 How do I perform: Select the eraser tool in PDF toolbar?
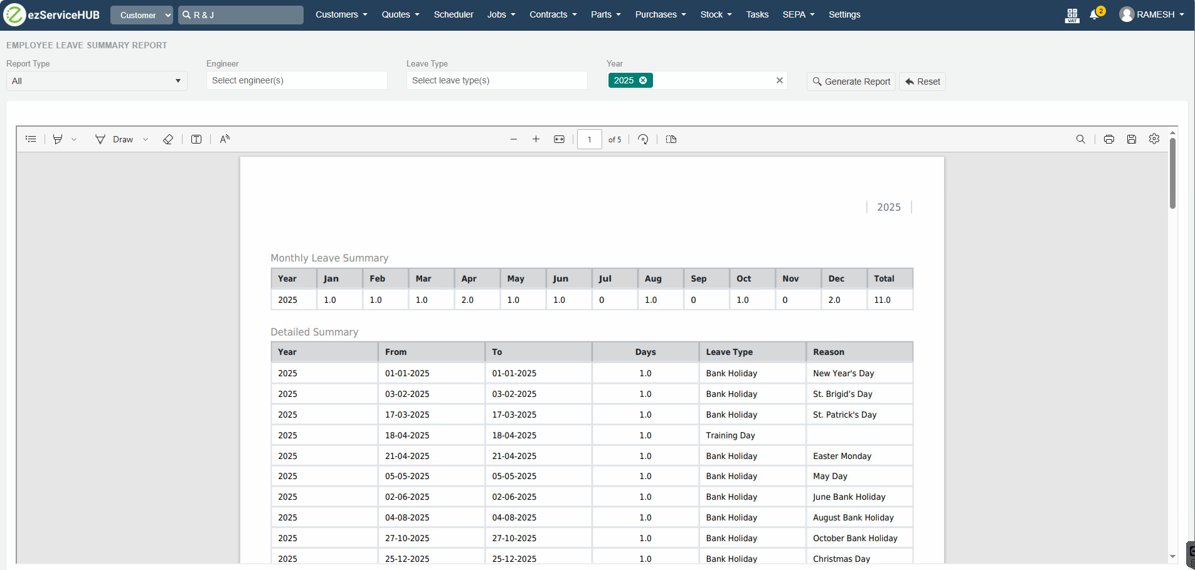pos(168,139)
